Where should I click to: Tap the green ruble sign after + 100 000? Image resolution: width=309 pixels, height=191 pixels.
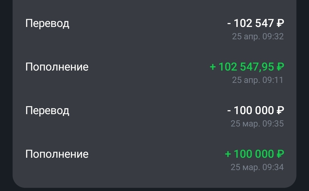coord(280,154)
